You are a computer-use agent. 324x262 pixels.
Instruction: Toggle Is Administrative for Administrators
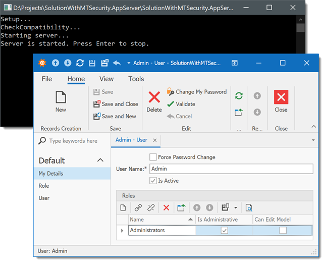tap(224, 230)
